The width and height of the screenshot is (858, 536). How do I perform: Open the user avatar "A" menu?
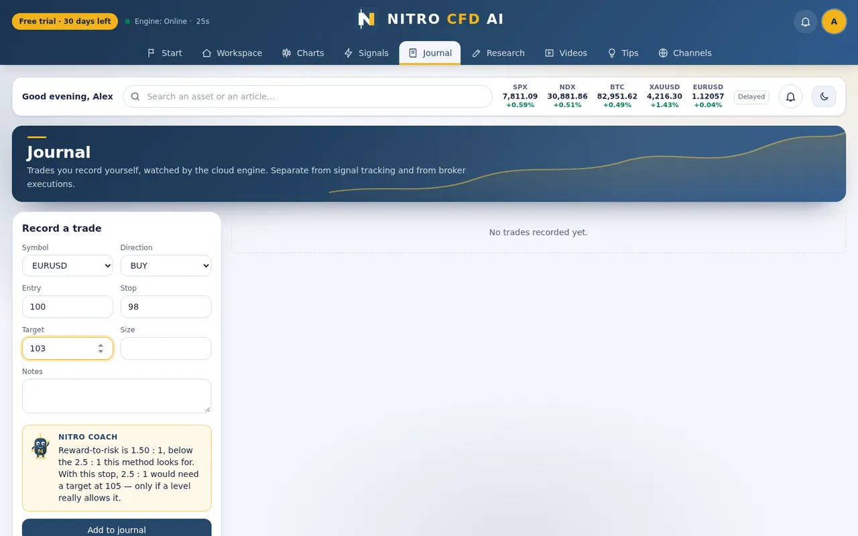834,21
